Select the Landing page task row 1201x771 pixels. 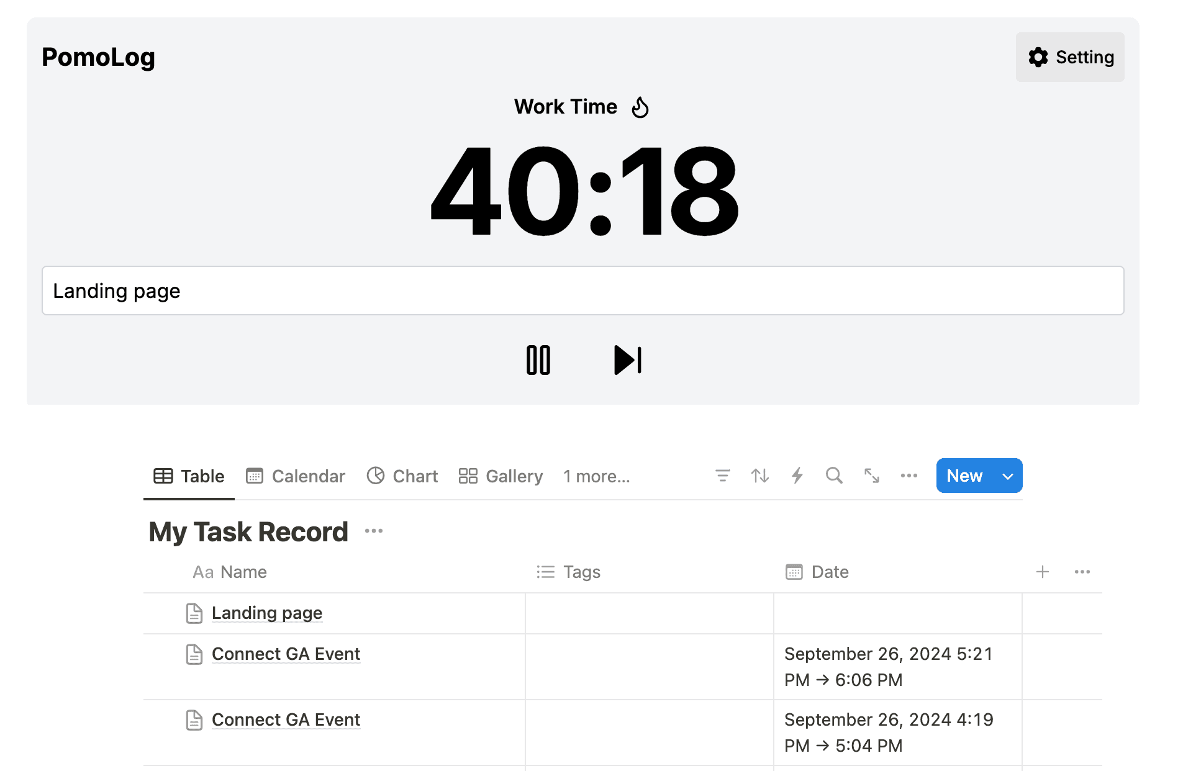click(266, 613)
